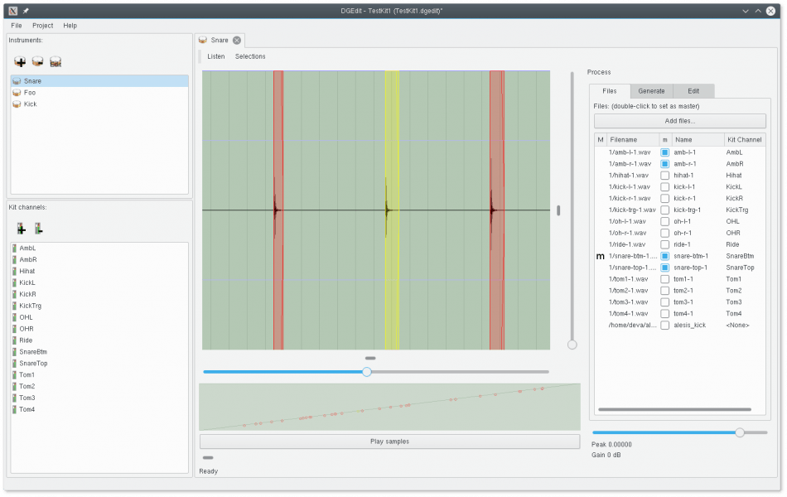Select the Kick instrument
The height and width of the screenshot is (497, 787).
(x=99, y=104)
